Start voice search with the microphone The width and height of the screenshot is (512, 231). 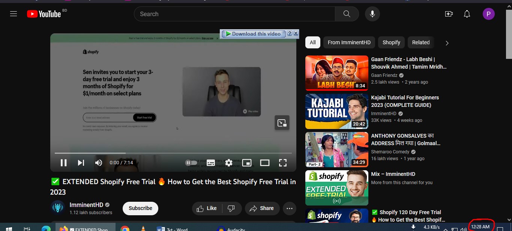372,14
